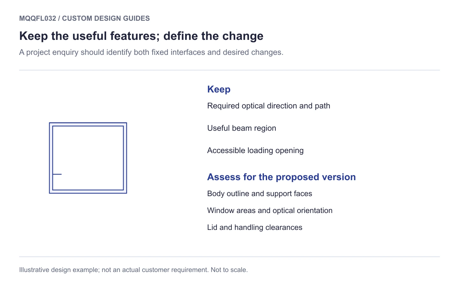Image resolution: width=459 pixels, height=287 pixels.
Task: Click the subtitle about project enquiry
Action: point(151,52)
